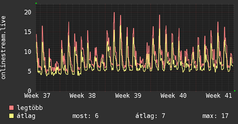Click the 'most: 6' value

85,116
